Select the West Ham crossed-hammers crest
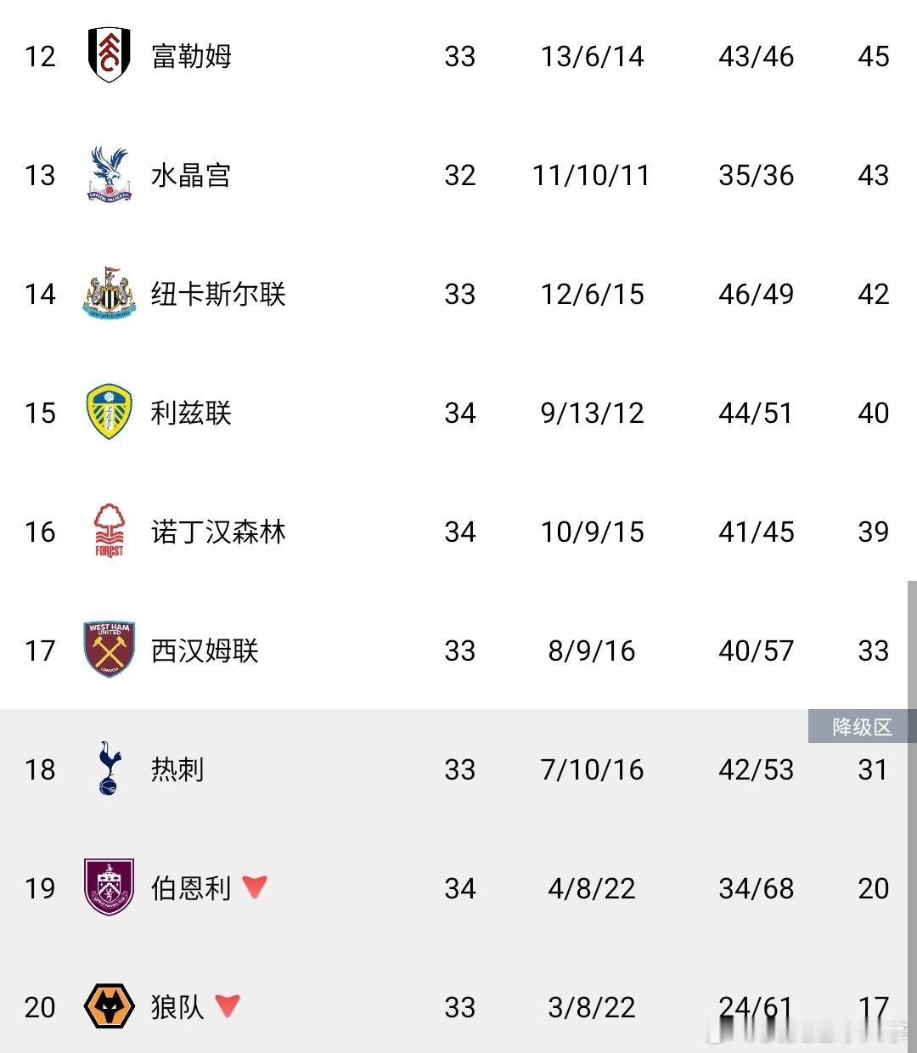This screenshot has width=917, height=1053. 108,650
